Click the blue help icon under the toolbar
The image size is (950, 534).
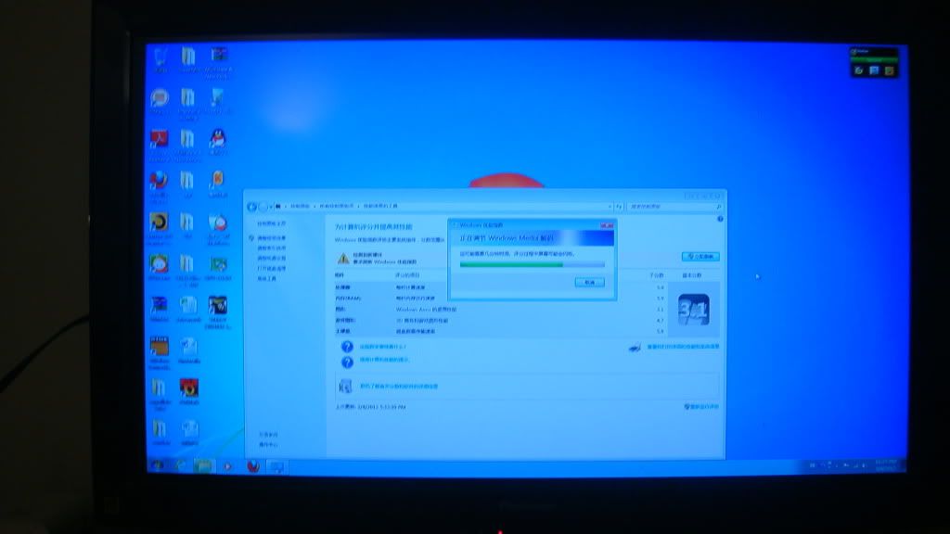[720, 219]
